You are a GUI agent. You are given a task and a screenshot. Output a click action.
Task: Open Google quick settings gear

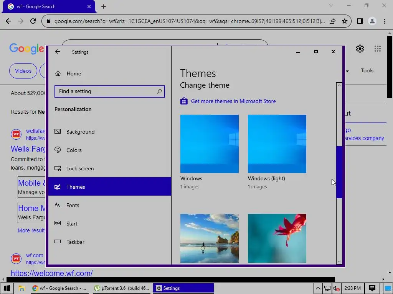tap(360, 49)
